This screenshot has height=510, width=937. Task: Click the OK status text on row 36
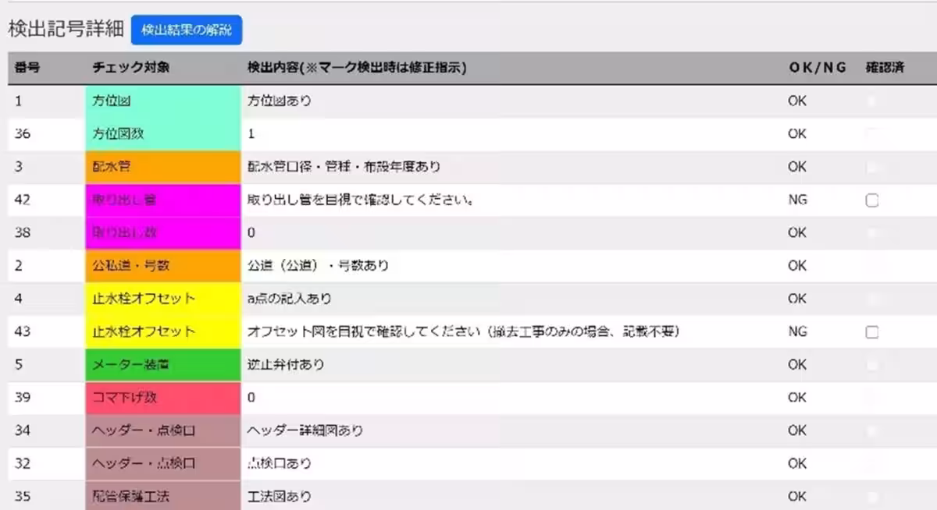[797, 133]
